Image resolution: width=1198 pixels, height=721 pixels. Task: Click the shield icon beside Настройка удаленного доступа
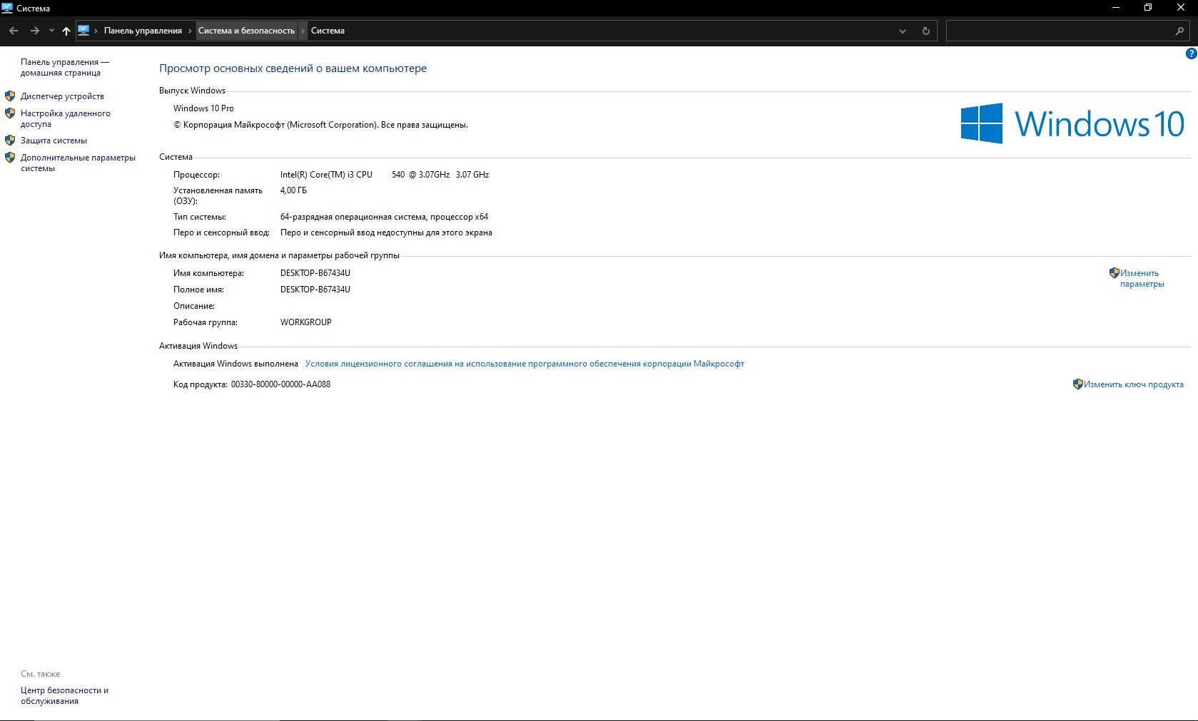(10, 113)
